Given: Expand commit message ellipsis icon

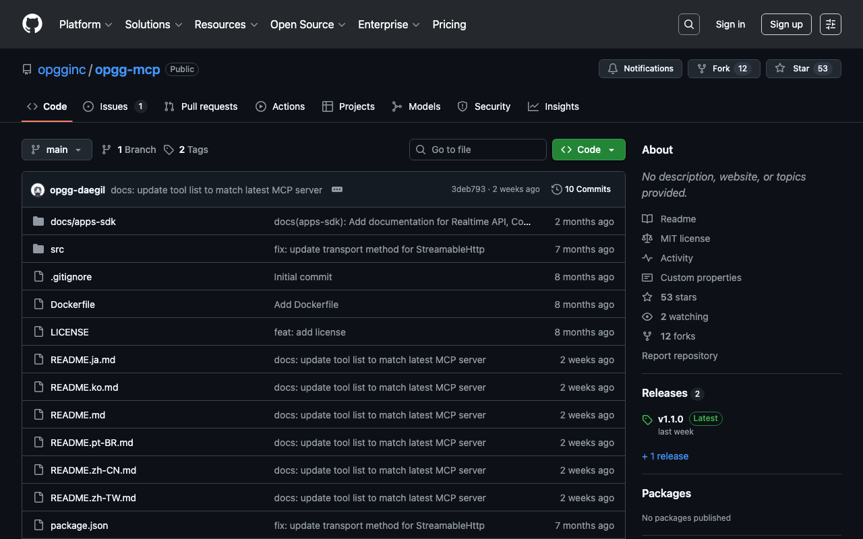Looking at the screenshot, I should [337, 190].
